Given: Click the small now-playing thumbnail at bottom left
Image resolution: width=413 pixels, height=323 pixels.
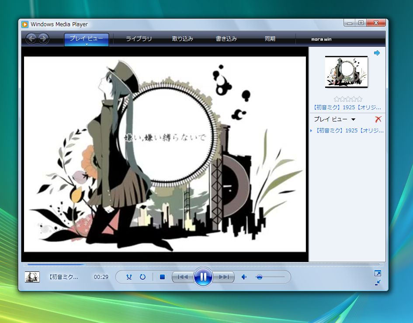Looking at the screenshot, I should pyautogui.click(x=32, y=277).
